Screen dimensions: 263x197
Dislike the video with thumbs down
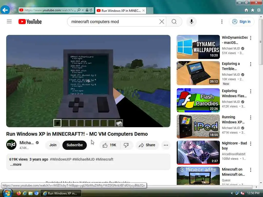126,145
